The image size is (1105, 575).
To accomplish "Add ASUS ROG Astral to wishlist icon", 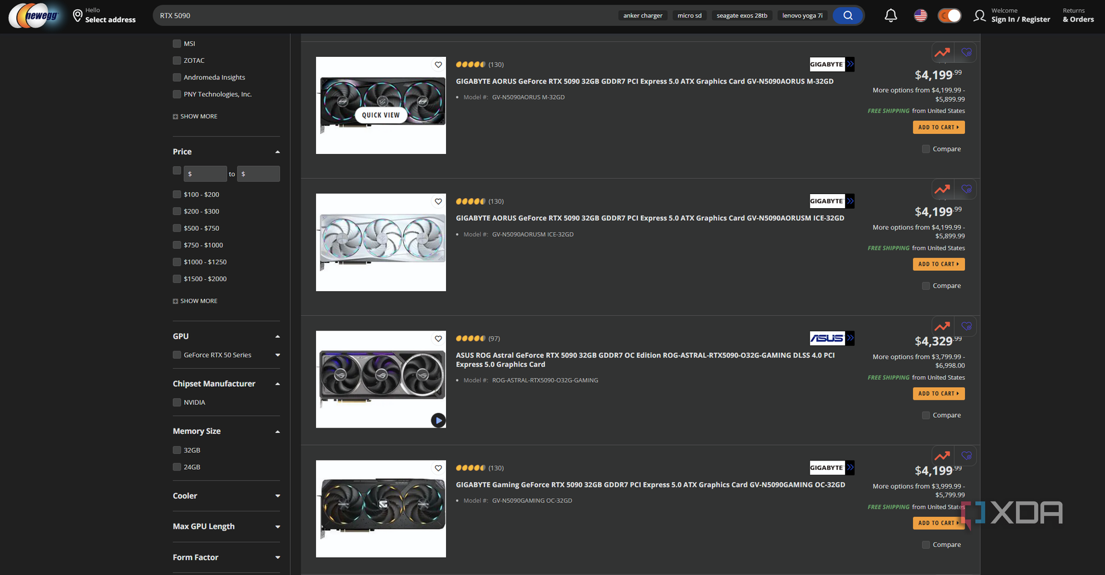I will (x=966, y=326).
